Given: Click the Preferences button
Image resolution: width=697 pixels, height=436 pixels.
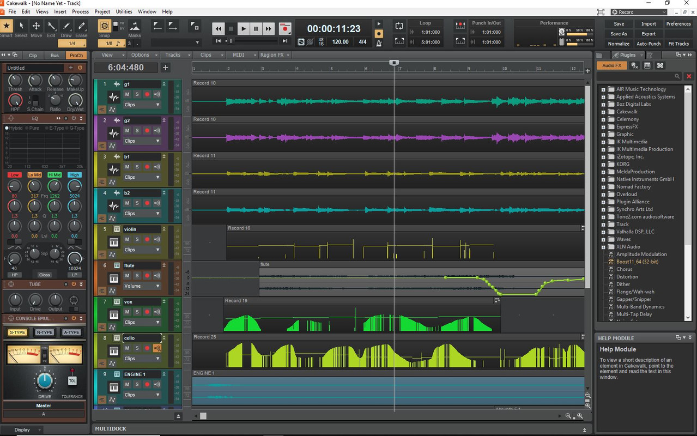Looking at the screenshot, I should pyautogui.click(x=678, y=24).
